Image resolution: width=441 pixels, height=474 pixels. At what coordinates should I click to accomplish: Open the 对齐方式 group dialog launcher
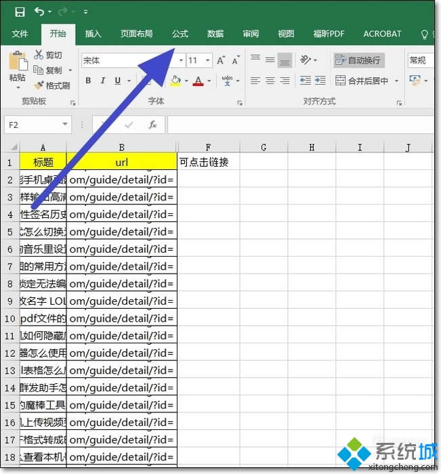pyautogui.click(x=399, y=103)
